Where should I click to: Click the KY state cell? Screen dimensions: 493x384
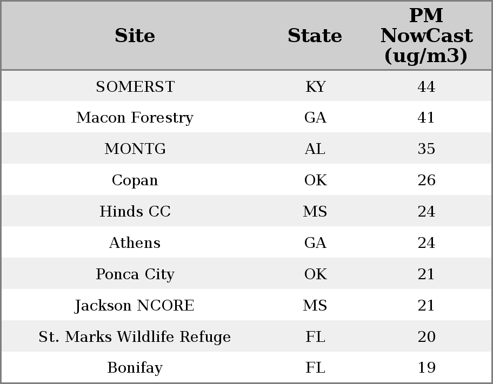pos(315,87)
